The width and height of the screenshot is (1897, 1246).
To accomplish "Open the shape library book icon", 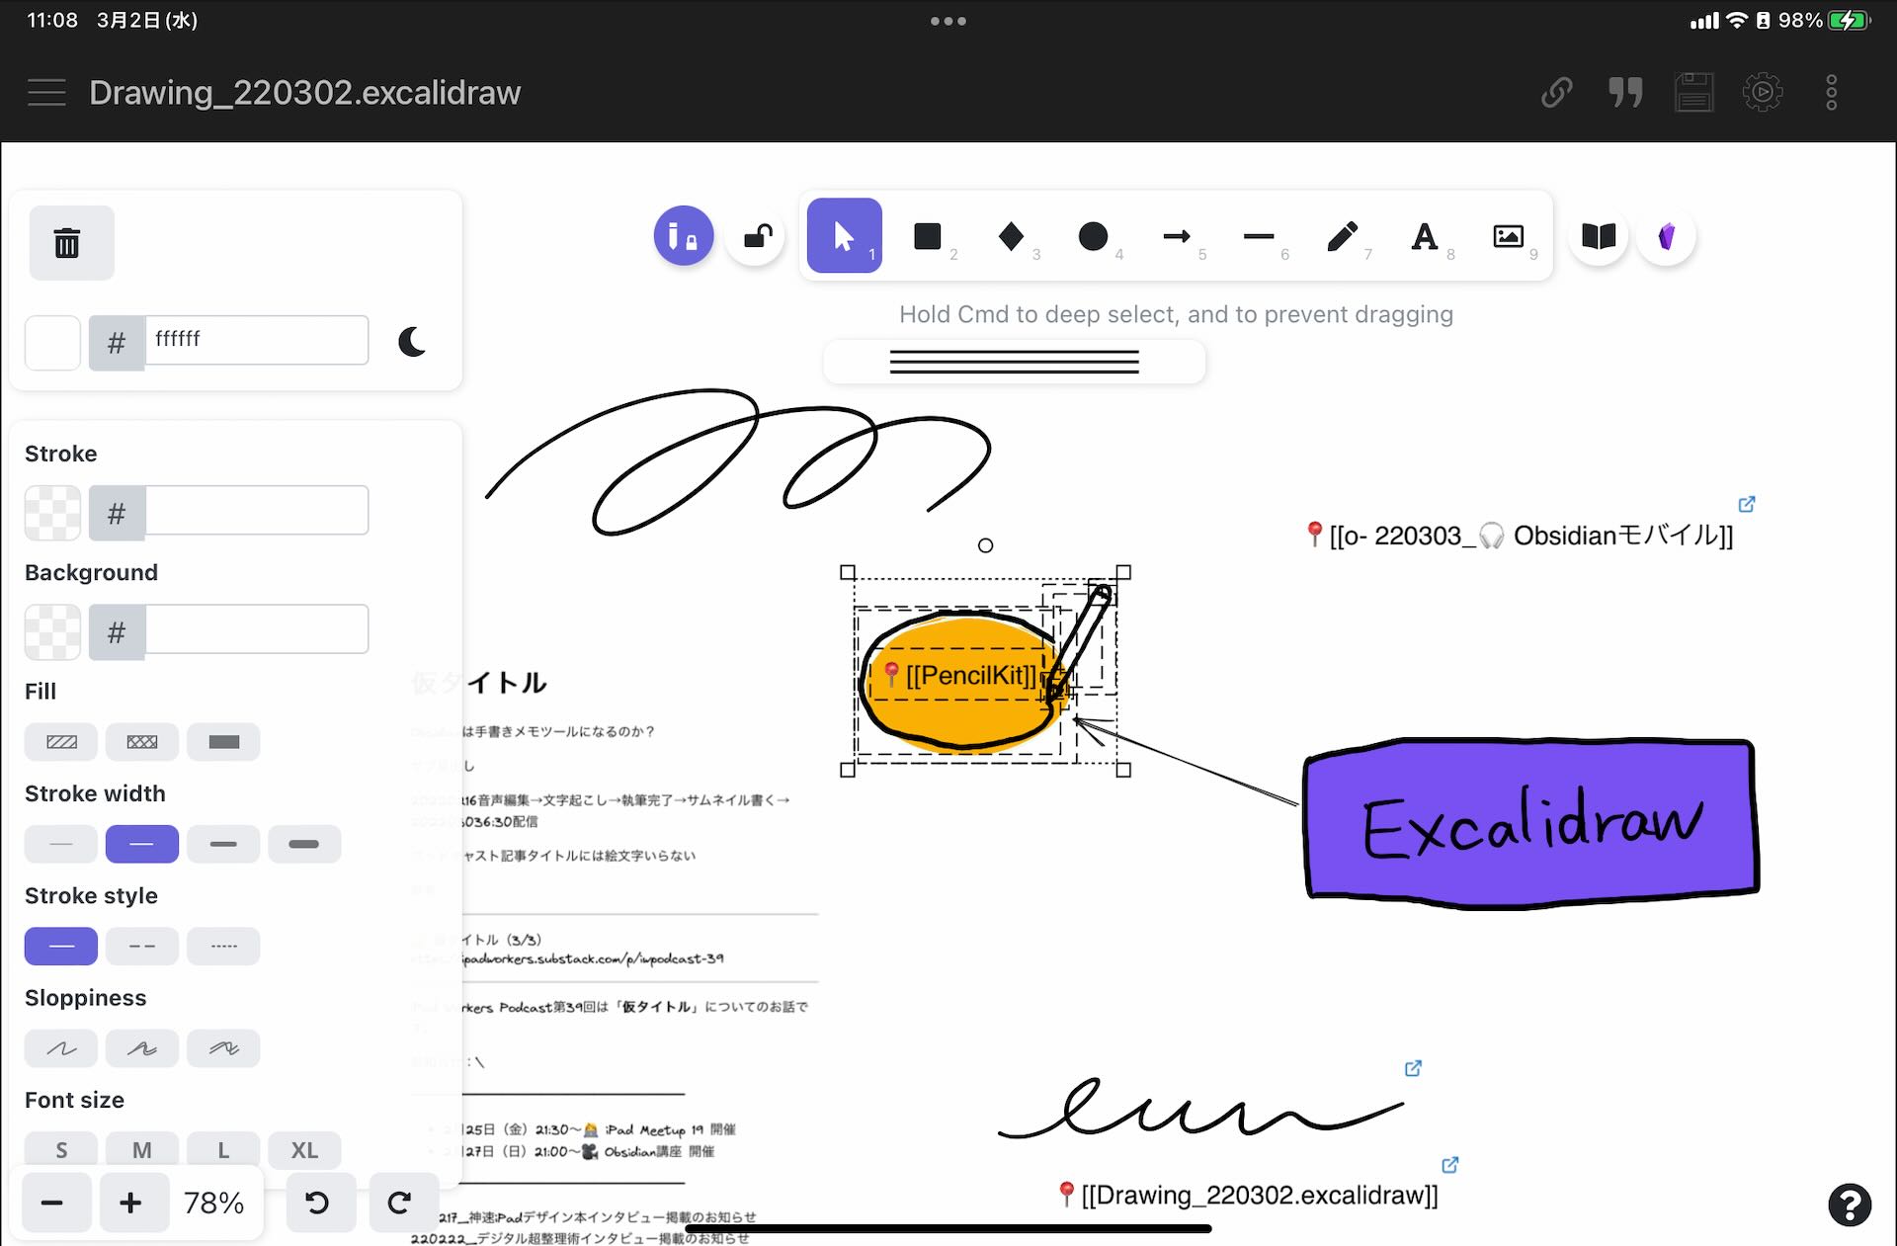I will click(x=1598, y=236).
